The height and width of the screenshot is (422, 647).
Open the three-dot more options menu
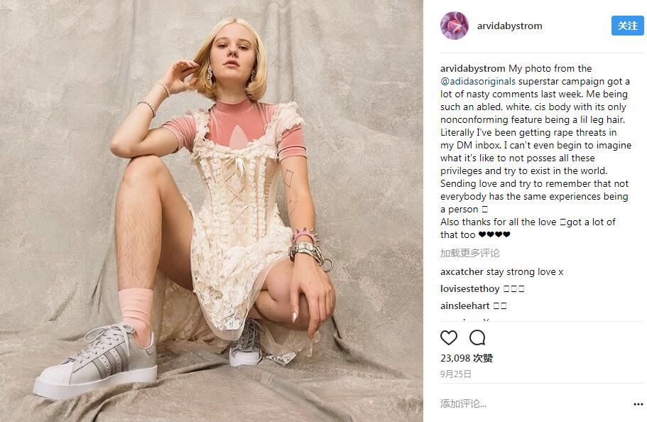coord(638,404)
